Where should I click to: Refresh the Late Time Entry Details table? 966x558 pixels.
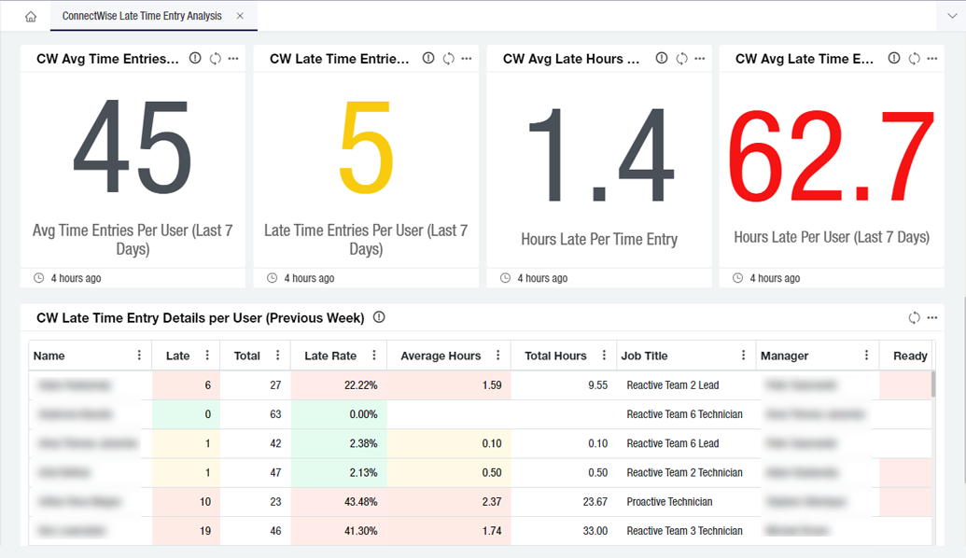click(x=915, y=318)
